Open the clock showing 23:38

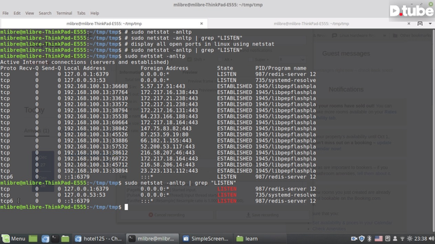point(421,239)
